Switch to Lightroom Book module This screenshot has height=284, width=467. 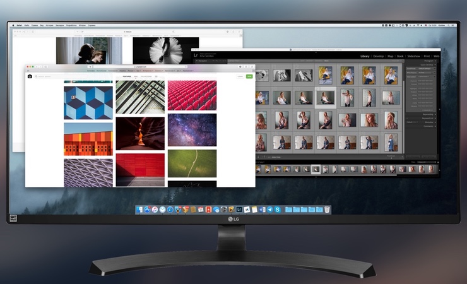[400, 56]
